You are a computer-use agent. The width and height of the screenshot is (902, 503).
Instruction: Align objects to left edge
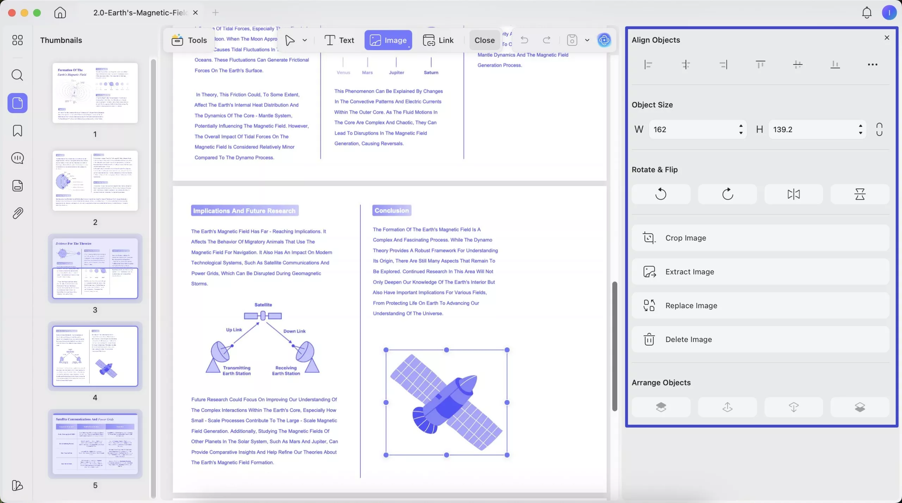[x=648, y=64]
